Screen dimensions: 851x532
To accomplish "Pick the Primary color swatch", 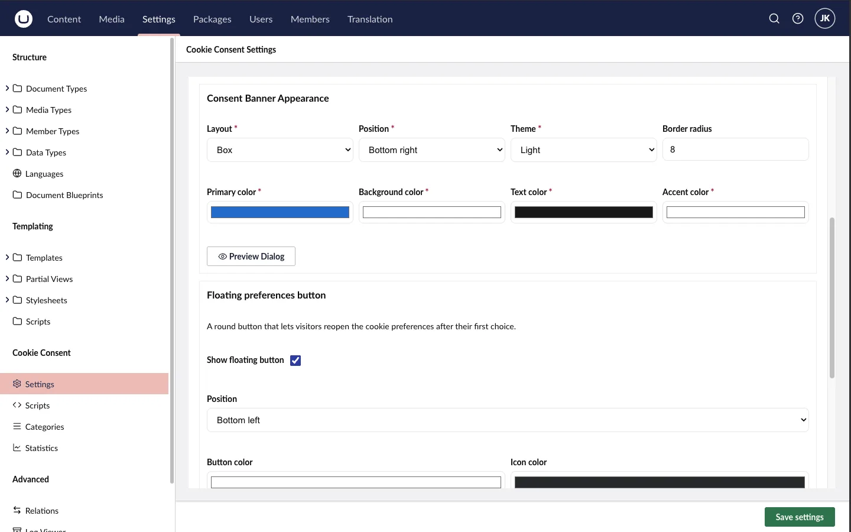I will click(x=280, y=212).
